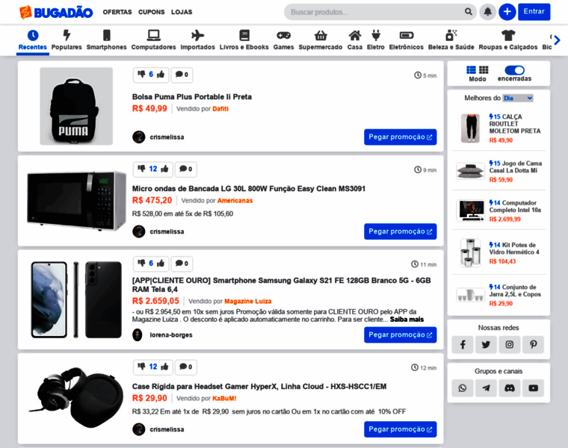Select the Recentes category tab
568x448 pixels.
pos(33,40)
